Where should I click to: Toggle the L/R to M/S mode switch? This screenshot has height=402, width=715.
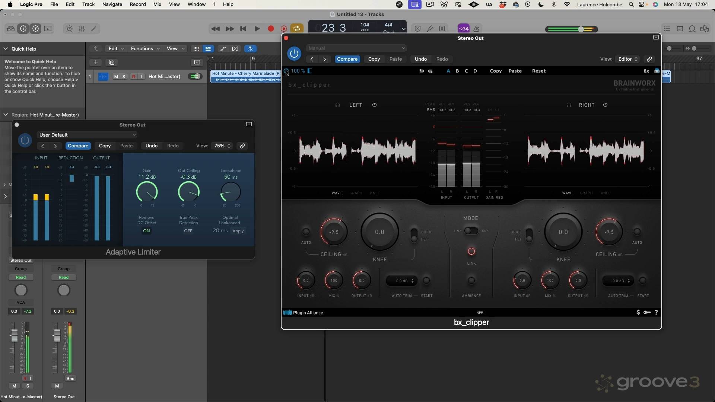click(x=471, y=231)
